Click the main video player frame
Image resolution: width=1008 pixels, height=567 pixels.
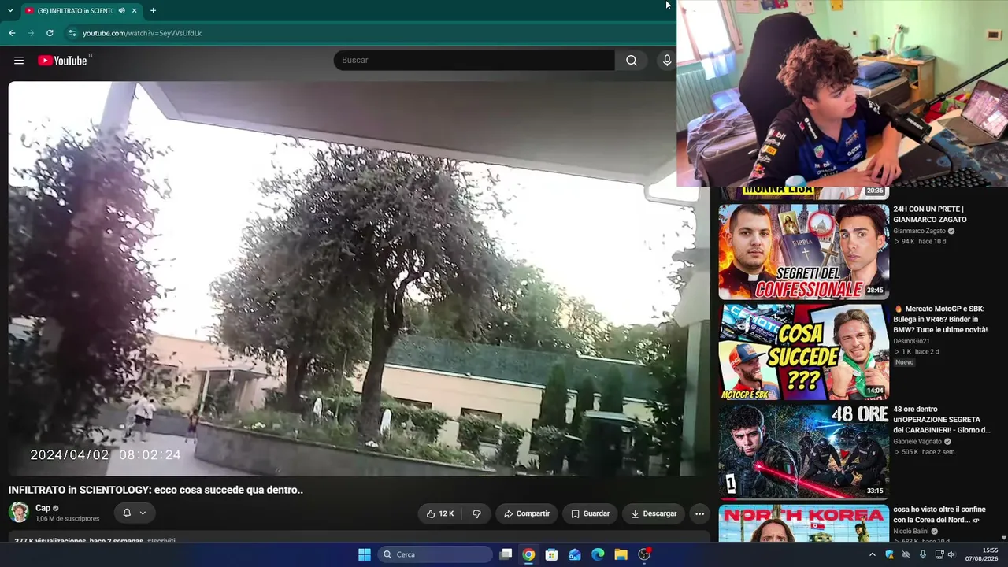point(359,279)
